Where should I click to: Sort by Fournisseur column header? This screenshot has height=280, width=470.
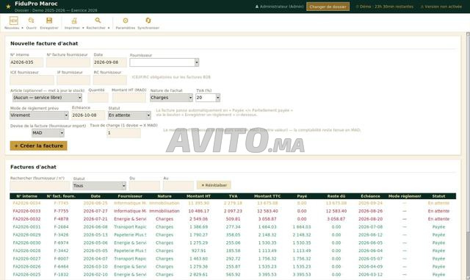coord(130,196)
